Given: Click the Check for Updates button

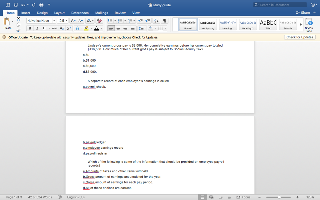Looking at the screenshot, I should pos(300,37).
